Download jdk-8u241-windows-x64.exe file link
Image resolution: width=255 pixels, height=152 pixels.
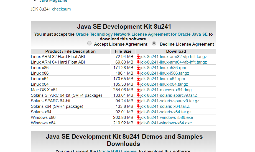tap(166, 123)
